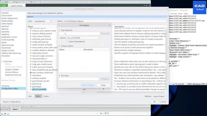The height and width of the screenshot is (116, 207).
Task: Select Licensing in left list
Action: (5, 86)
